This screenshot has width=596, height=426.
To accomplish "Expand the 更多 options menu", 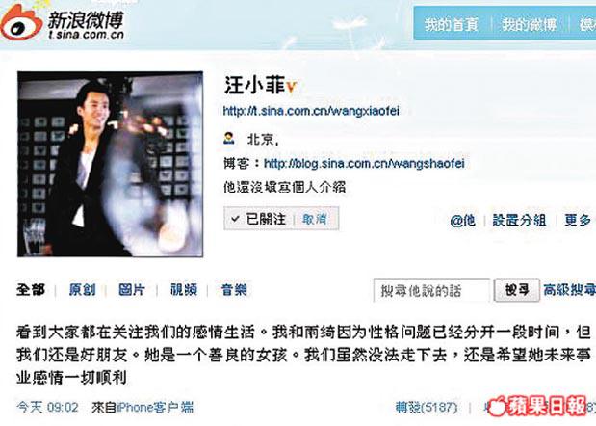I will [578, 220].
